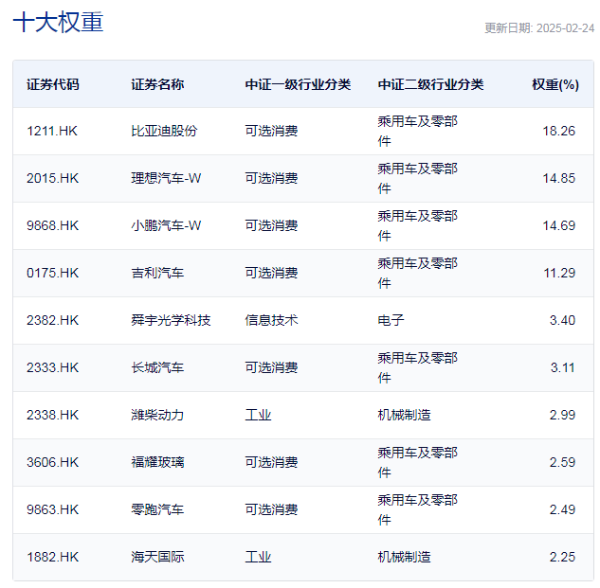The height and width of the screenshot is (588, 600).
Task: Select stock code 1211.HK
Action: click(x=52, y=131)
